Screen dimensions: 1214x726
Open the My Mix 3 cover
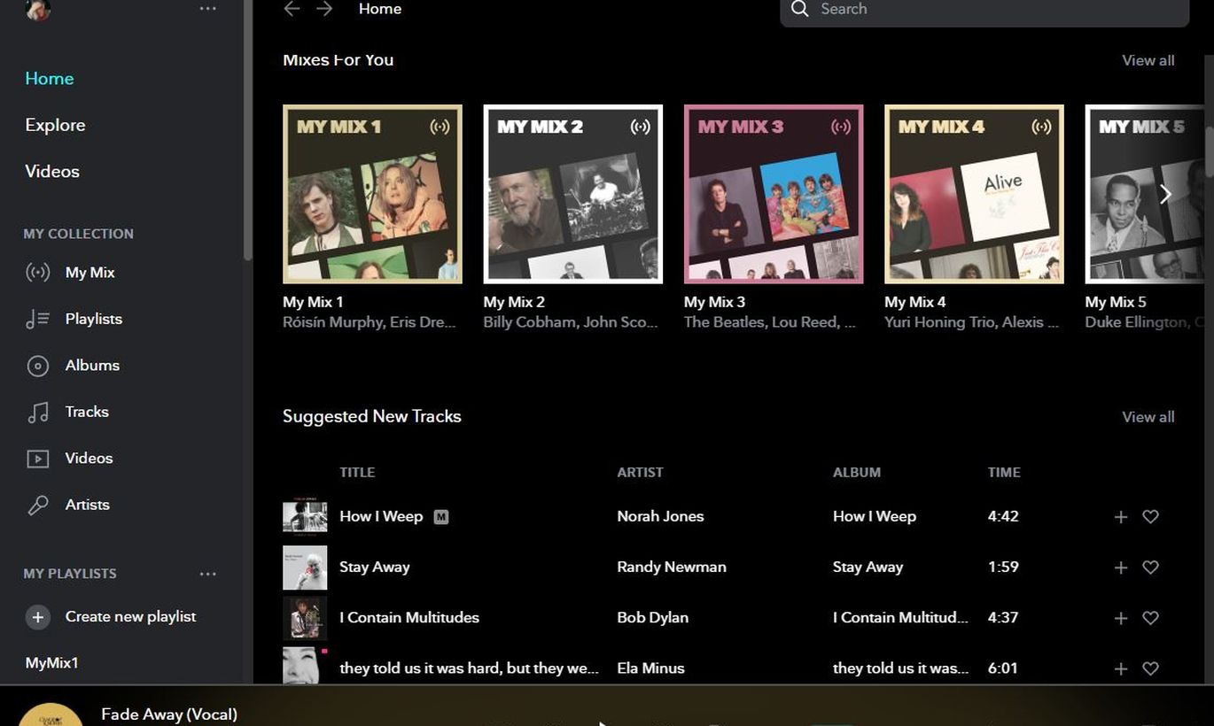(x=774, y=194)
